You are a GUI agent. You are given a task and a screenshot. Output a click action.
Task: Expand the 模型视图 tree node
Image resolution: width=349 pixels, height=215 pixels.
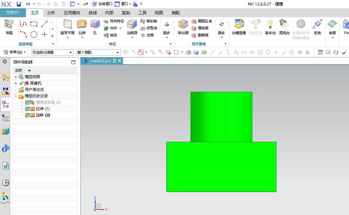click(16, 77)
